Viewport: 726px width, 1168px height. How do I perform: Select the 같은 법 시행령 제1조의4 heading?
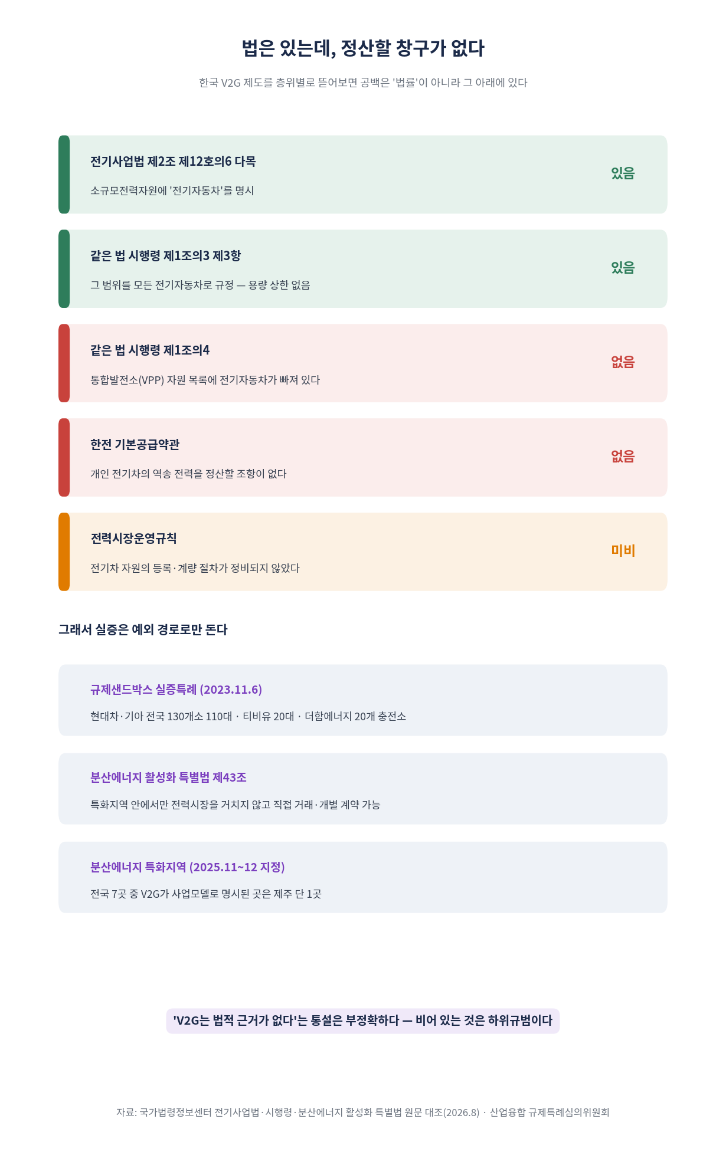click(150, 350)
